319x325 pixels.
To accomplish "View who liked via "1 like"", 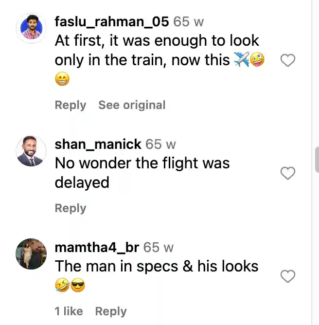I will (x=69, y=311).
